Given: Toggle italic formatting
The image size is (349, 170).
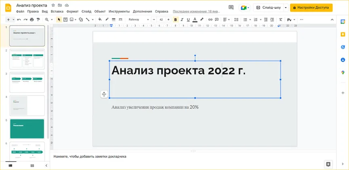Looking at the screenshot, I should 182,20.
